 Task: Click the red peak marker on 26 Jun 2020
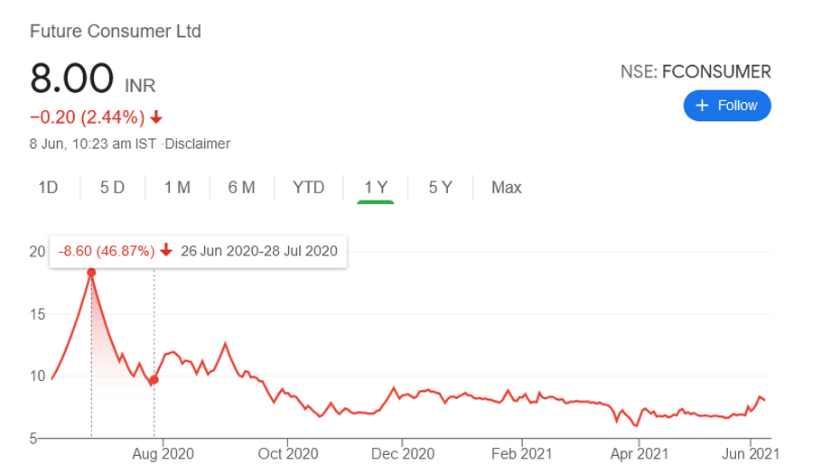pyautogui.click(x=91, y=273)
